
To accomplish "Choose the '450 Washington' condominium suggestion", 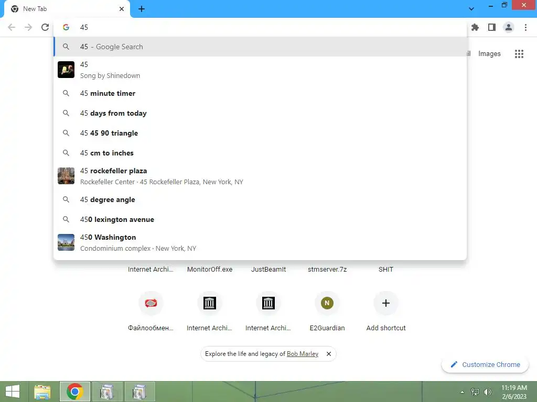I will 260,242.
